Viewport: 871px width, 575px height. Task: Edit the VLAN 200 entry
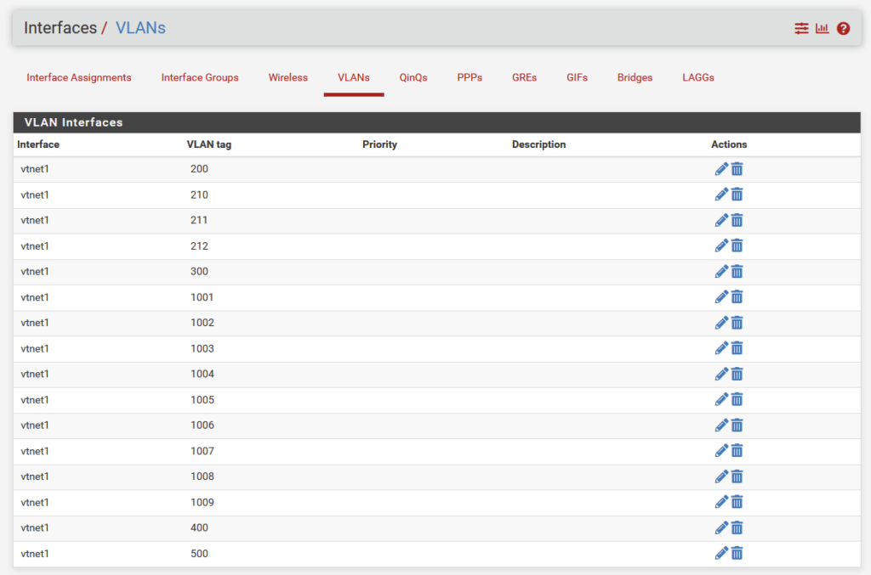[x=721, y=169]
